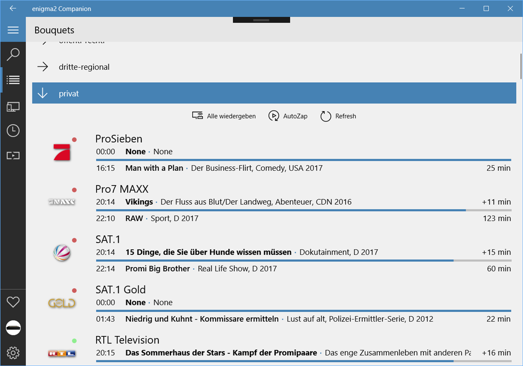The image size is (523, 366).
Task: Open settings gear in the sidebar
Action: (x=13, y=353)
